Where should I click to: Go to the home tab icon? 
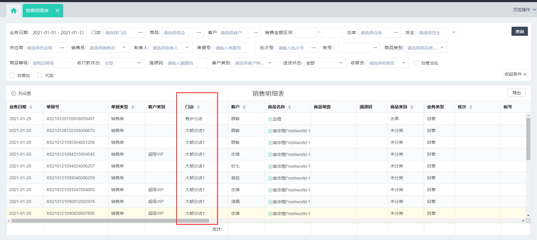(14, 11)
